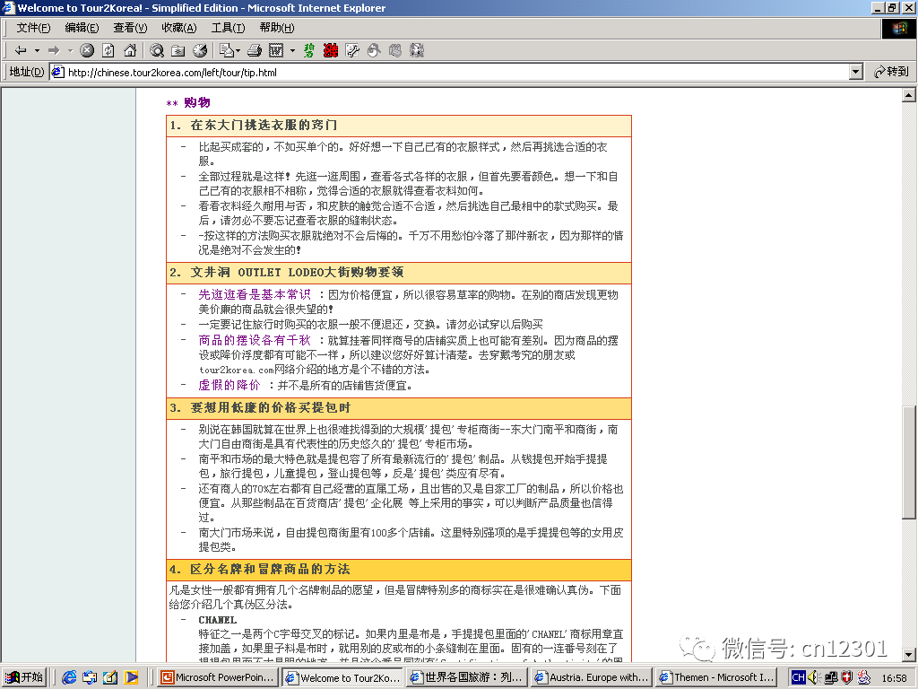This screenshot has height=689, width=918.
Task: Click the grayed mouse toolbar icon
Action: (374, 50)
